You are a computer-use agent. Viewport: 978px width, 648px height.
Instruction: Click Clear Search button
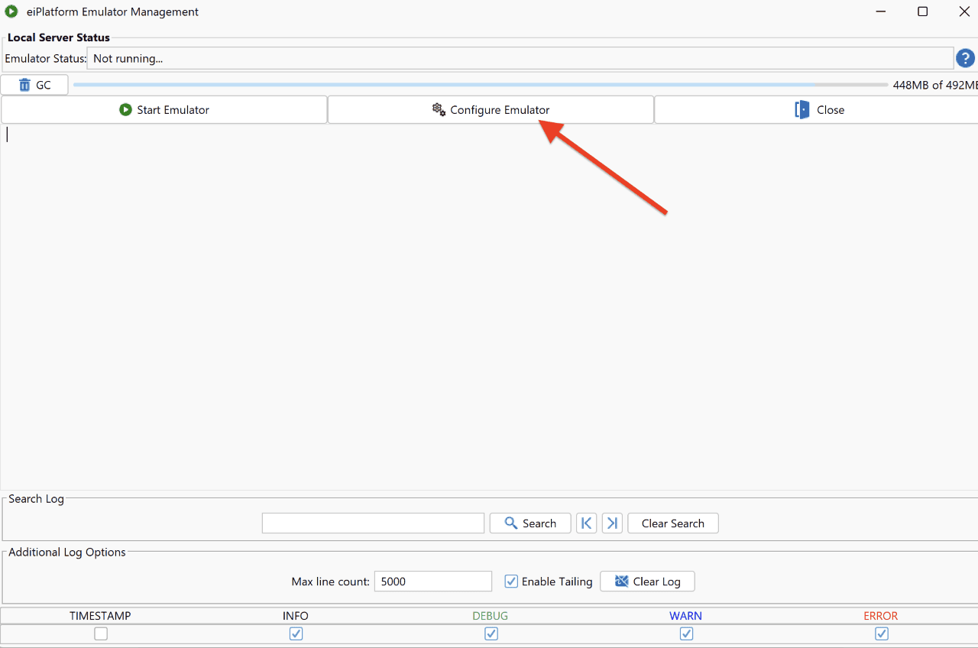tap(673, 523)
